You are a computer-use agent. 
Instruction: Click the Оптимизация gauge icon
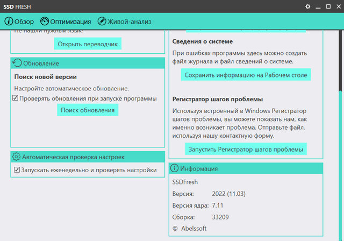point(45,22)
